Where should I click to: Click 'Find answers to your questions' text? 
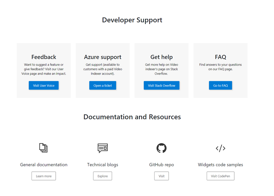click(x=220, y=67)
